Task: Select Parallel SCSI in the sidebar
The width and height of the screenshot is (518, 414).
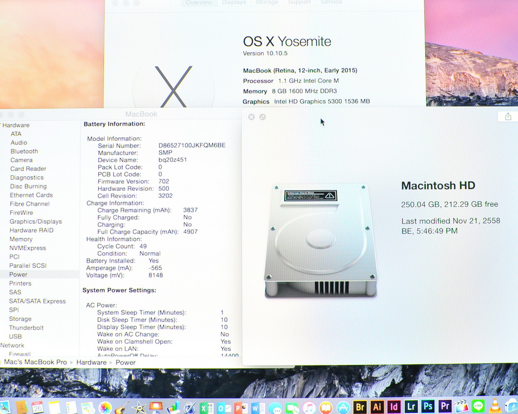Action: point(28,265)
